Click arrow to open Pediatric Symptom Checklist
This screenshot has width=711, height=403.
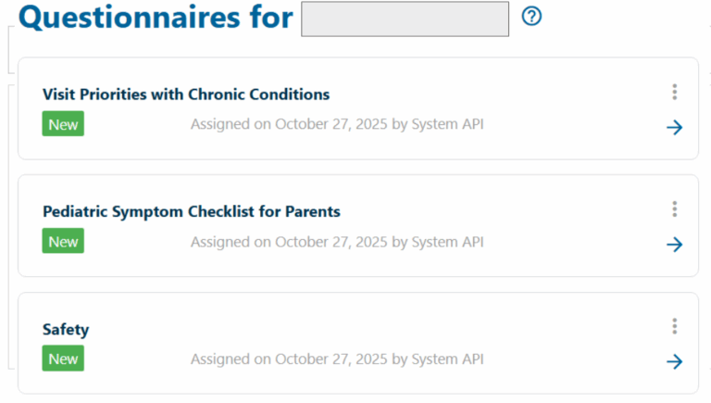(x=675, y=245)
